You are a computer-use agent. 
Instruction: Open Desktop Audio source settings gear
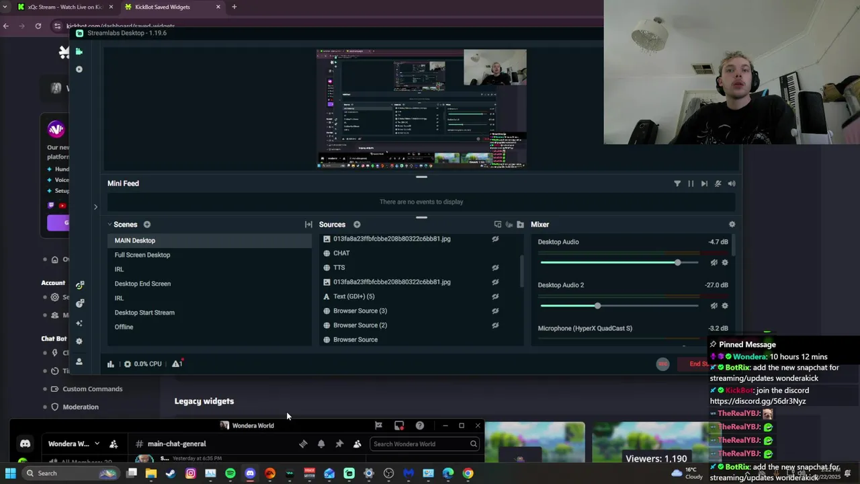click(725, 263)
